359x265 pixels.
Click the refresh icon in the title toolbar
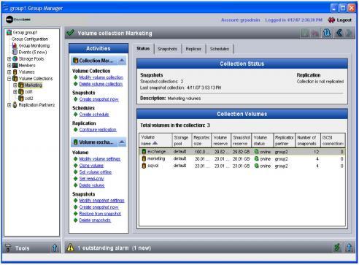(327, 33)
